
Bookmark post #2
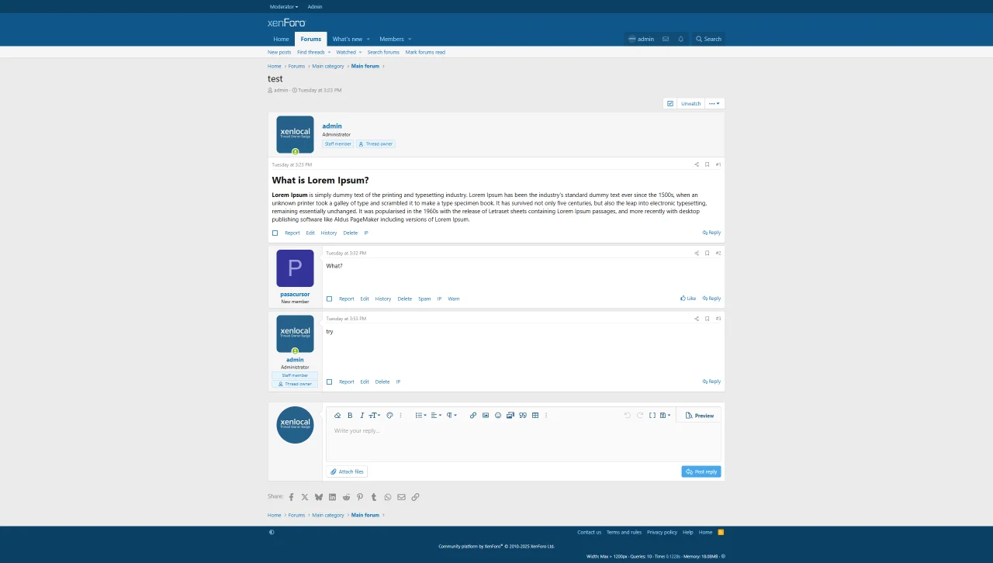(707, 254)
